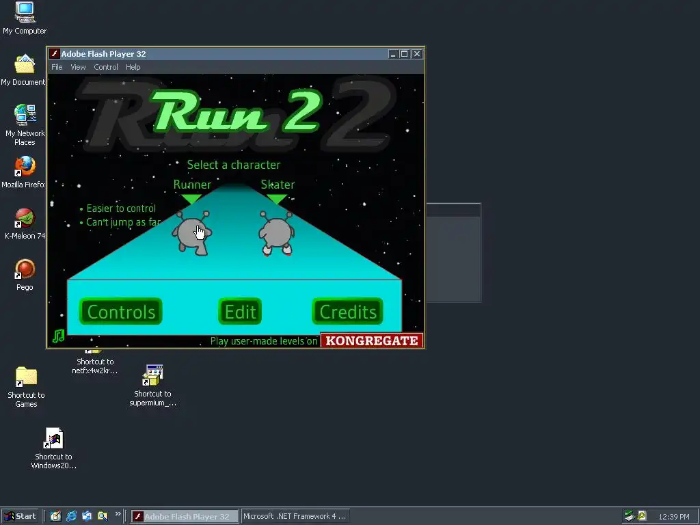Image resolution: width=700 pixels, height=525 pixels.
Task: Choose the Skater character
Action: (276, 233)
